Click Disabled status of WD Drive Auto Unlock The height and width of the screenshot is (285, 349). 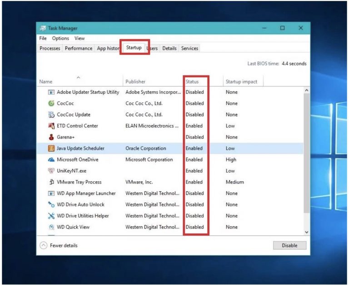coord(195,204)
